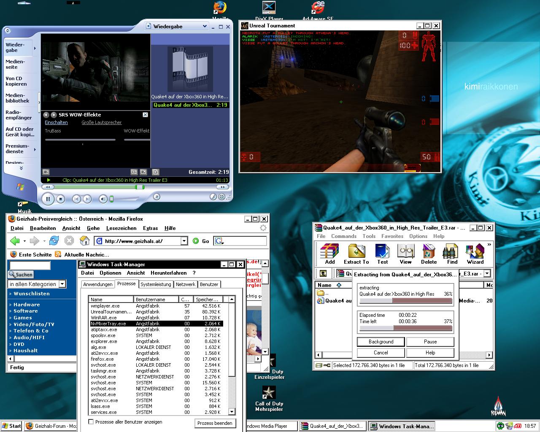Skip to next track in Media Player
This screenshot has width=540, height=432.
[x=87, y=199]
